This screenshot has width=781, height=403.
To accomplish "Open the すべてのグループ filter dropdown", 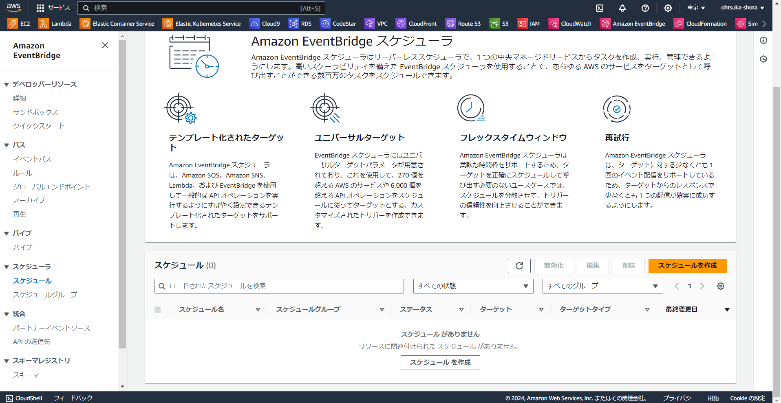I will pos(603,286).
